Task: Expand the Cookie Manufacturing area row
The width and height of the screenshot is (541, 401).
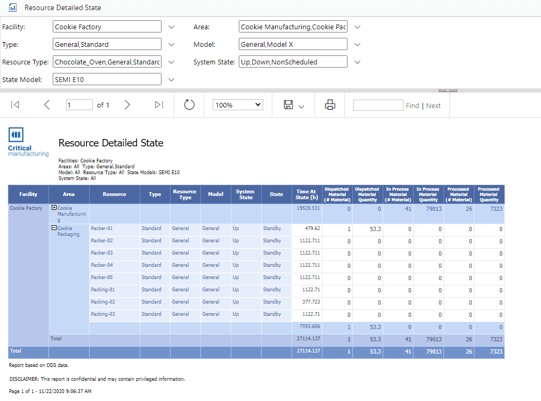Action: (x=54, y=208)
